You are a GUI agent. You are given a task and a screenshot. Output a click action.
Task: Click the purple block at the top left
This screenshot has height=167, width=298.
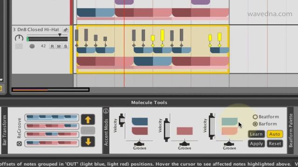(124, 2)
